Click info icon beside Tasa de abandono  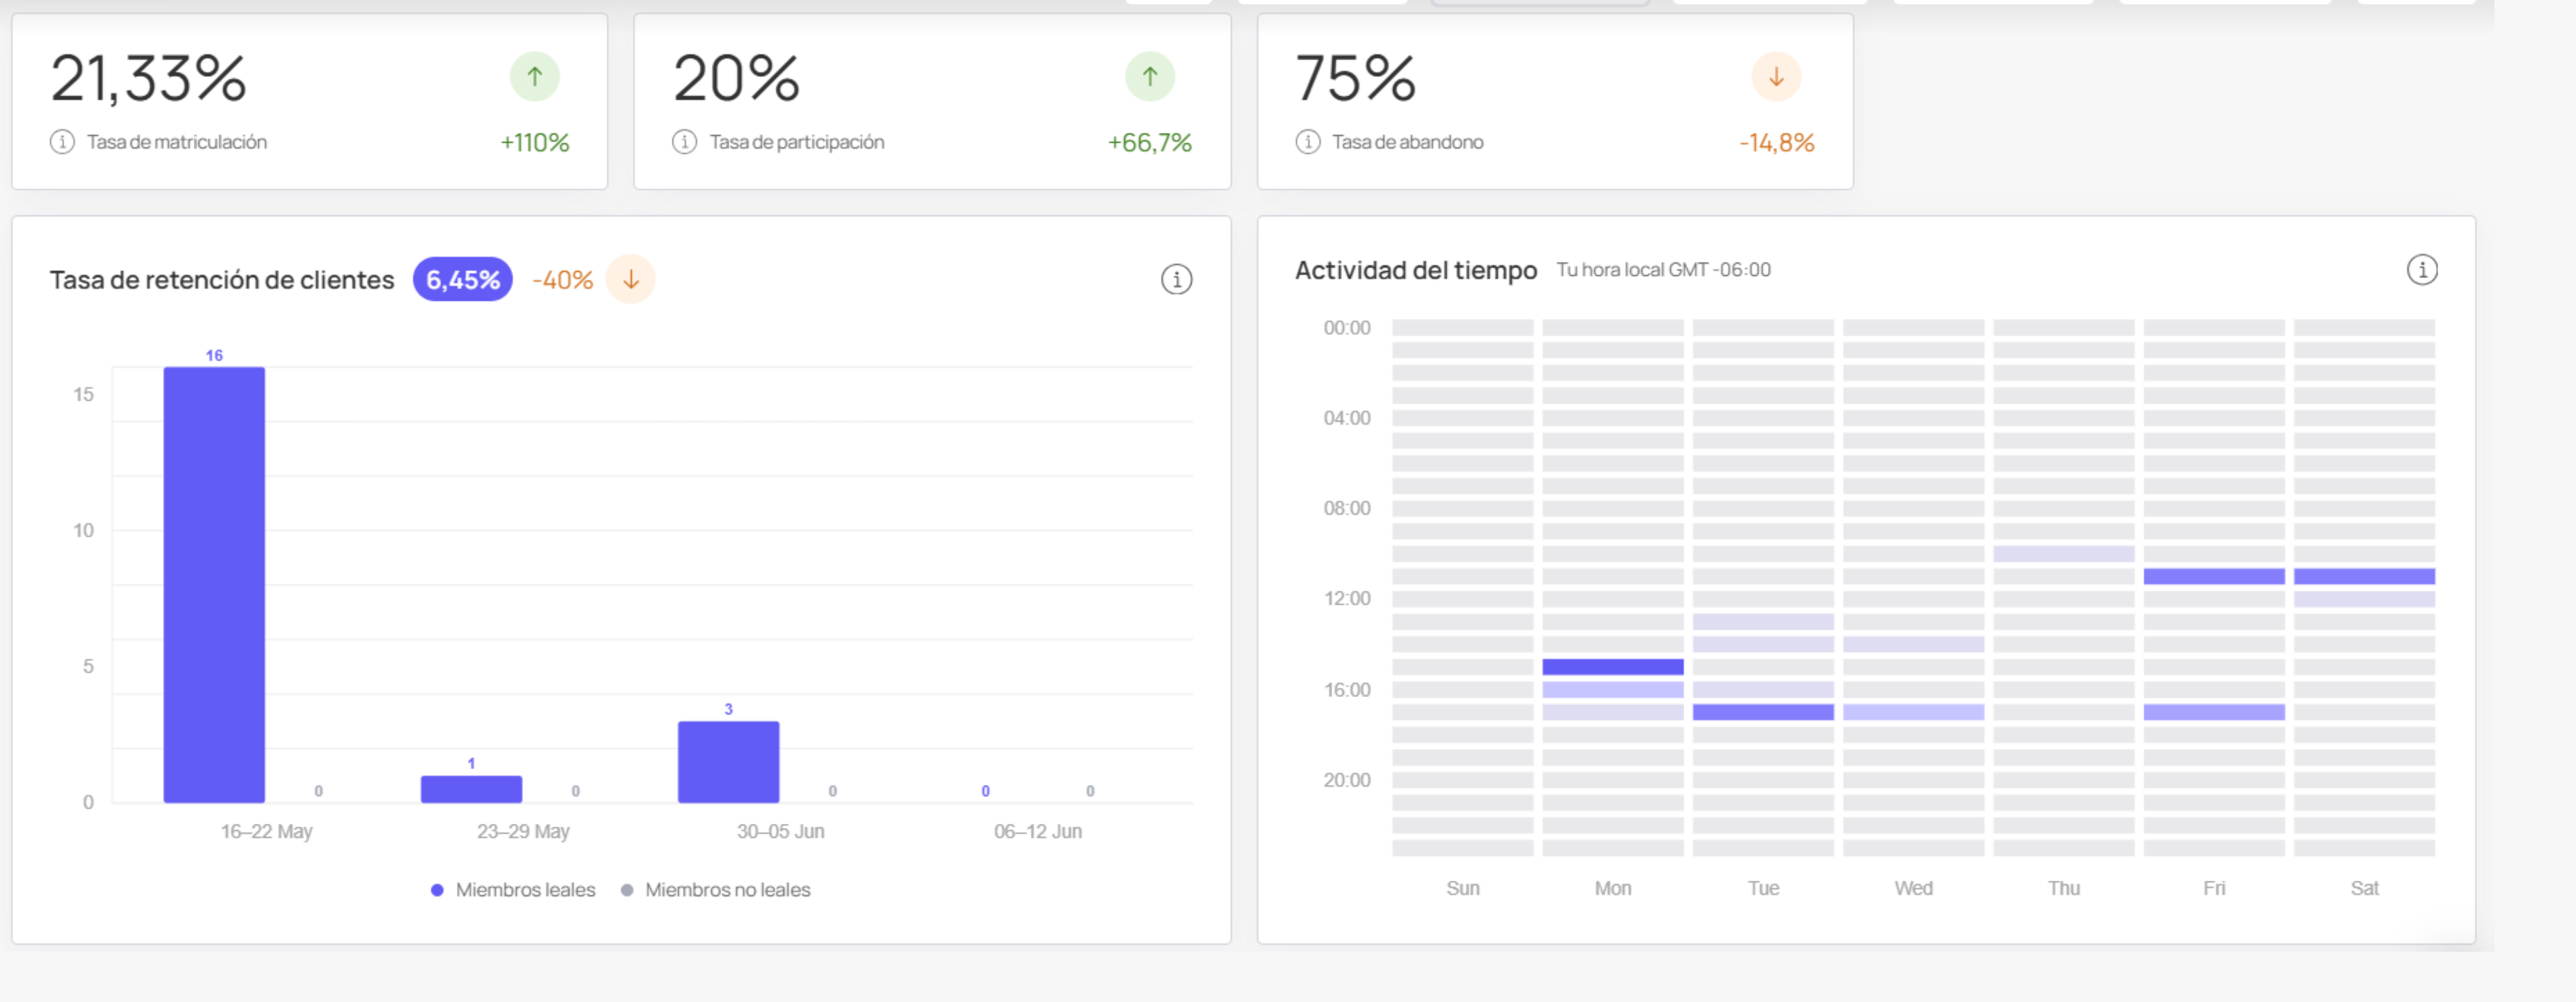(x=1307, y=142)
